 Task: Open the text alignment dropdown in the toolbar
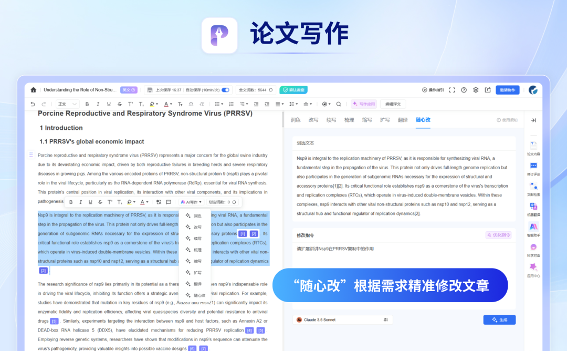click(279, 104)
